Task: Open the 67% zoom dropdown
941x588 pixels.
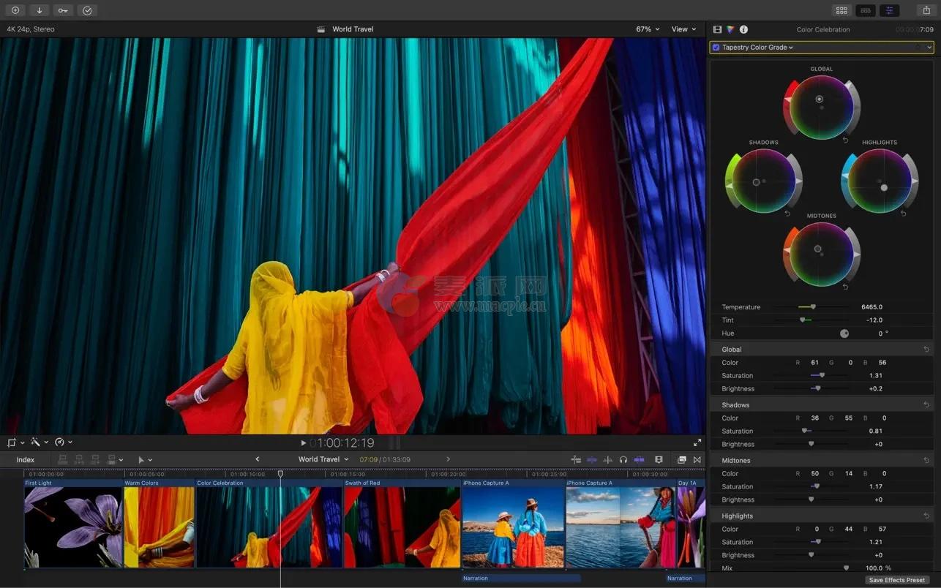Action: coord(648,29)
